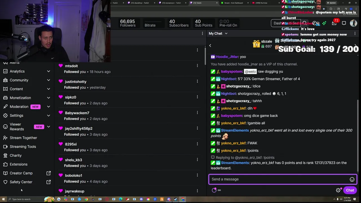Image resolution: width=361 pixels, height=203 pixels.
Task: Click the purple Chat send button
Action: 350,190
